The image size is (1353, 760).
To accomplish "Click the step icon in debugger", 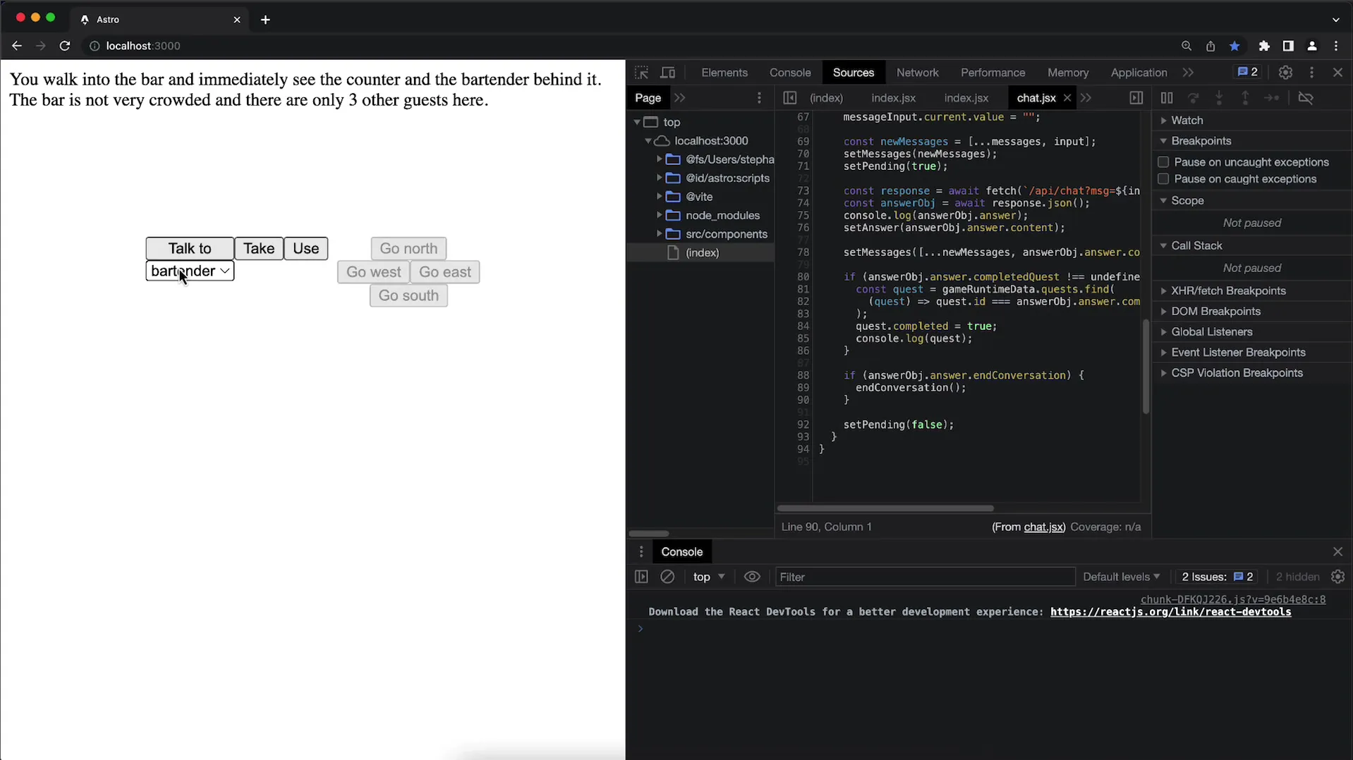I will (1272, 98).
